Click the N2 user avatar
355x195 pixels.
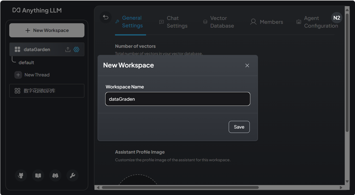337,18
